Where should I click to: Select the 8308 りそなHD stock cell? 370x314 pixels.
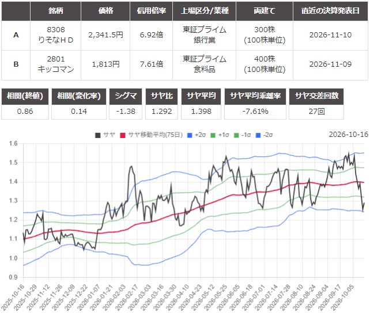pyautogui.click(x=56, y=35)
